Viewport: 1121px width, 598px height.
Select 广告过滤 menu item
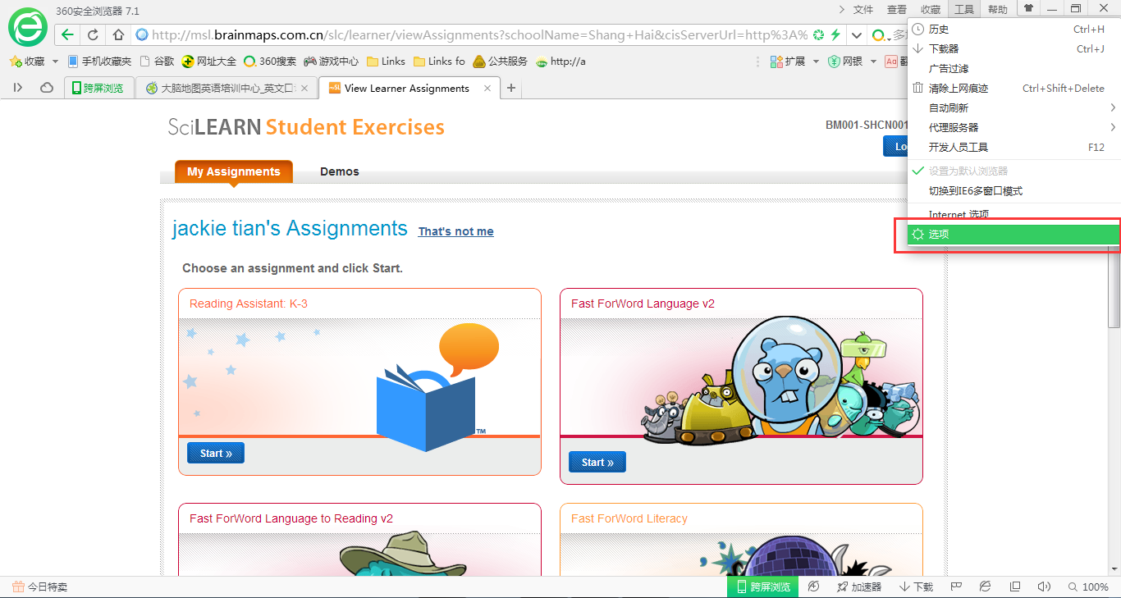(1014, 68)
